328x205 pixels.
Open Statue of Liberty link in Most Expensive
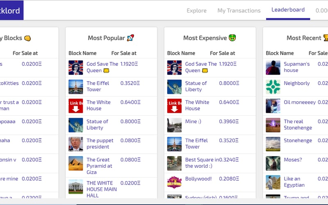196,86
